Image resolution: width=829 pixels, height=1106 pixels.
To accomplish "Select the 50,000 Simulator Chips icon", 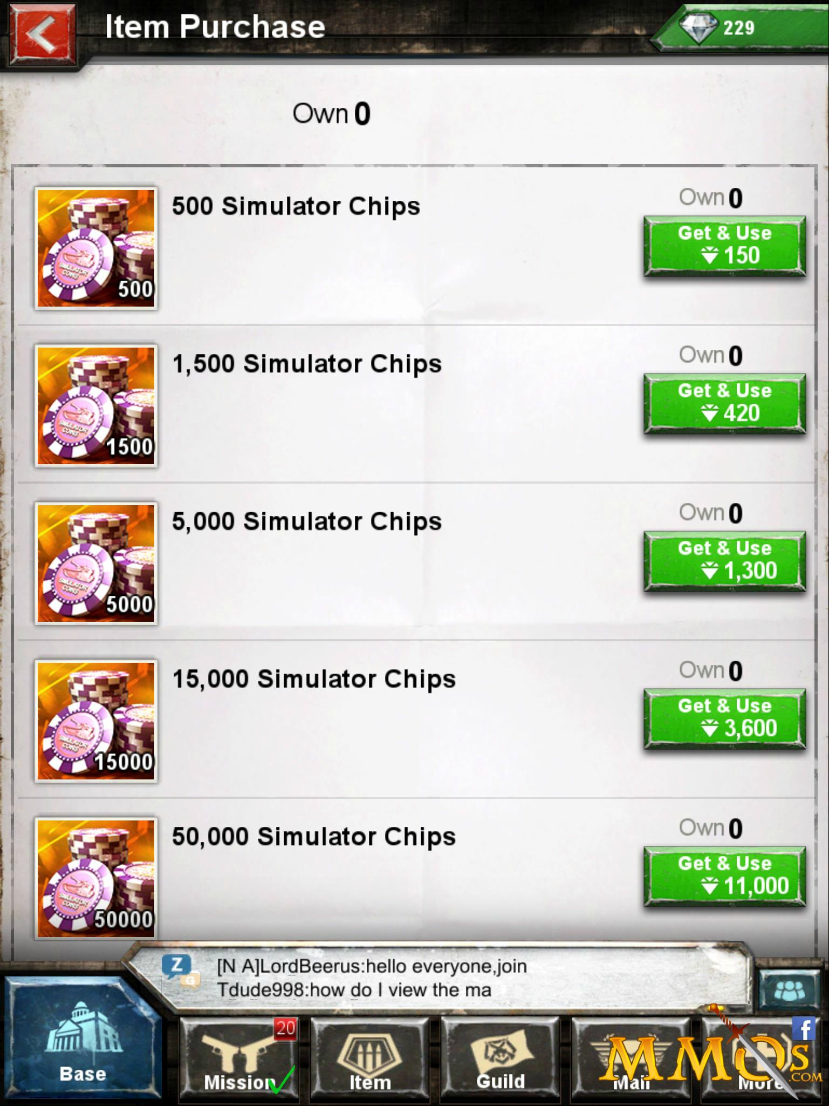I will pyautogui.click(x=96, y=879).
